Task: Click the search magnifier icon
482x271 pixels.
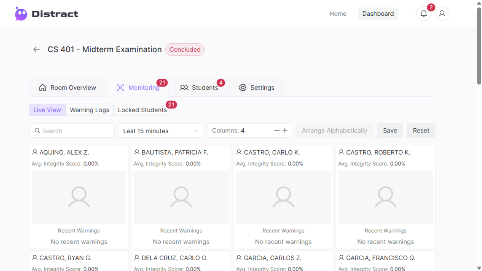Action: (x=37, y=131)
